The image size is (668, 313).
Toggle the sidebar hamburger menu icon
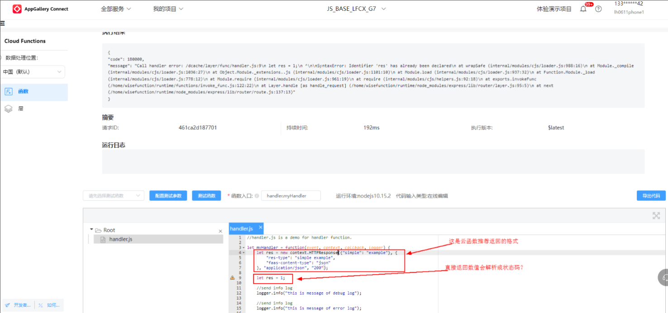[x=2, y=24]
